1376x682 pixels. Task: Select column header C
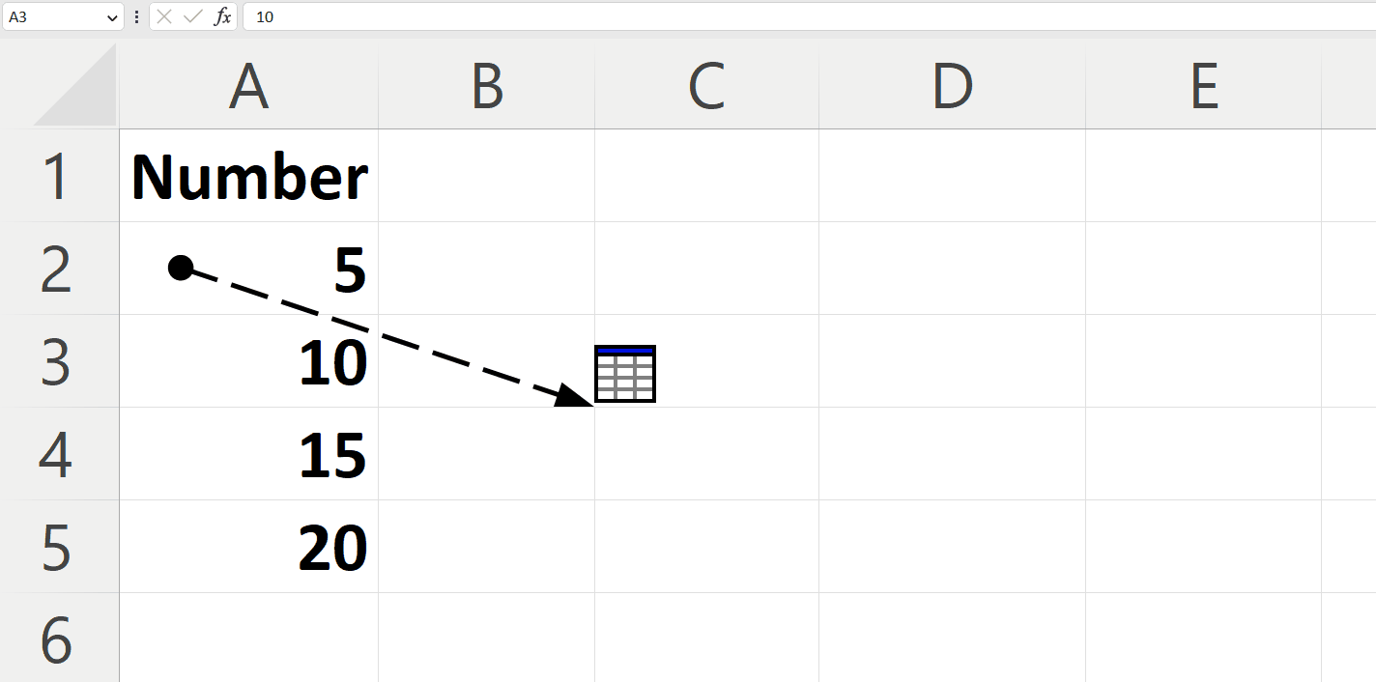point(706,85)
